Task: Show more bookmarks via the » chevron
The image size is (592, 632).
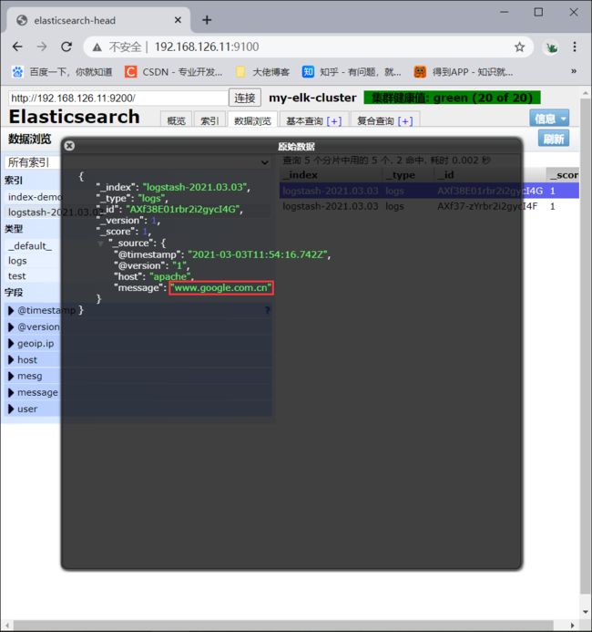Action: click(x=574, y=71)
